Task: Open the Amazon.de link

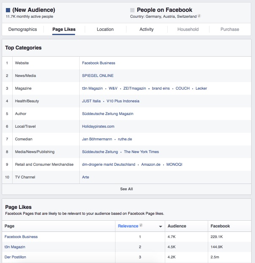Action: tap(151, 164)
